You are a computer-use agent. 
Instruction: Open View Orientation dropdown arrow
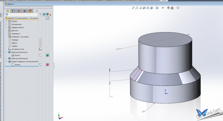(154, 8)
